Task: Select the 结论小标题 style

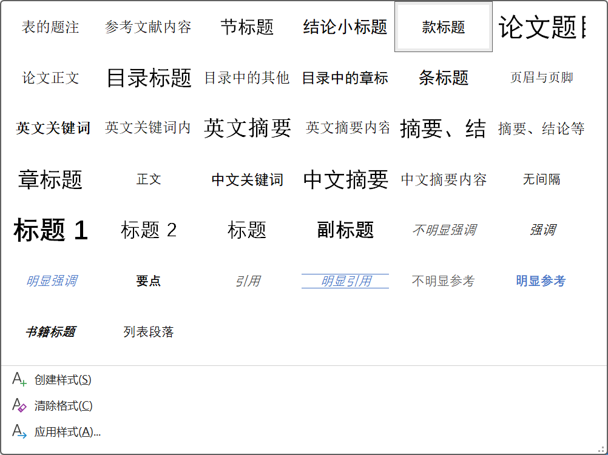Action: (345, 27)
